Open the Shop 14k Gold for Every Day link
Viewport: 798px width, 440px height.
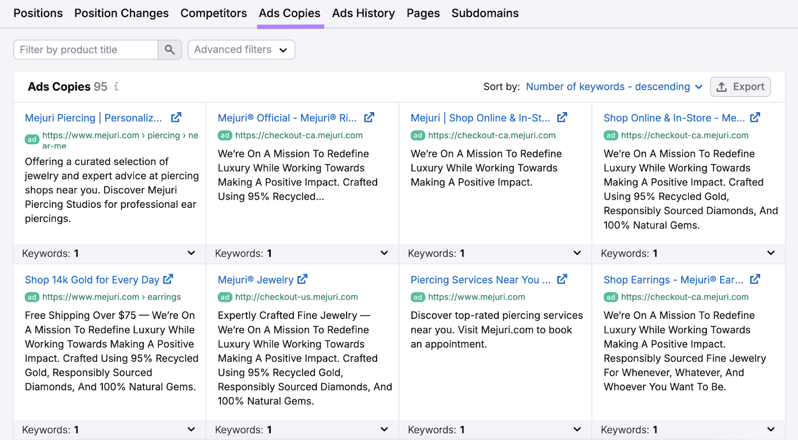pos(92,280)
